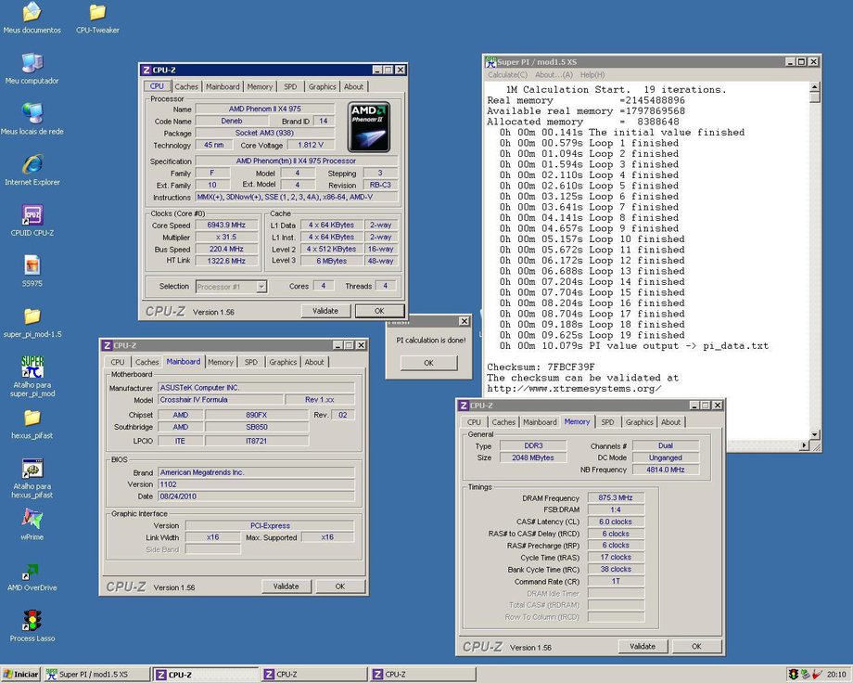Select SPD tab in Memory CPU-Z window

(607, 422)
